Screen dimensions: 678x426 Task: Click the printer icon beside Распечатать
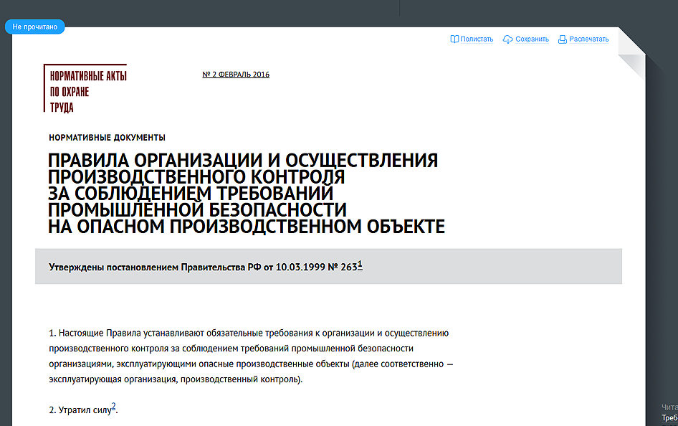[562, 39]
